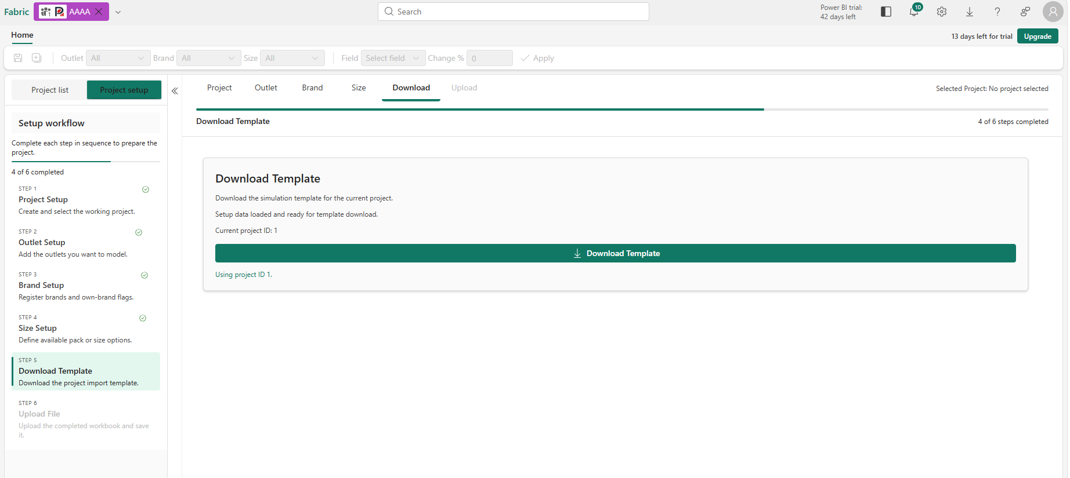Click the Step 3 completed check icon

point(144,275)
